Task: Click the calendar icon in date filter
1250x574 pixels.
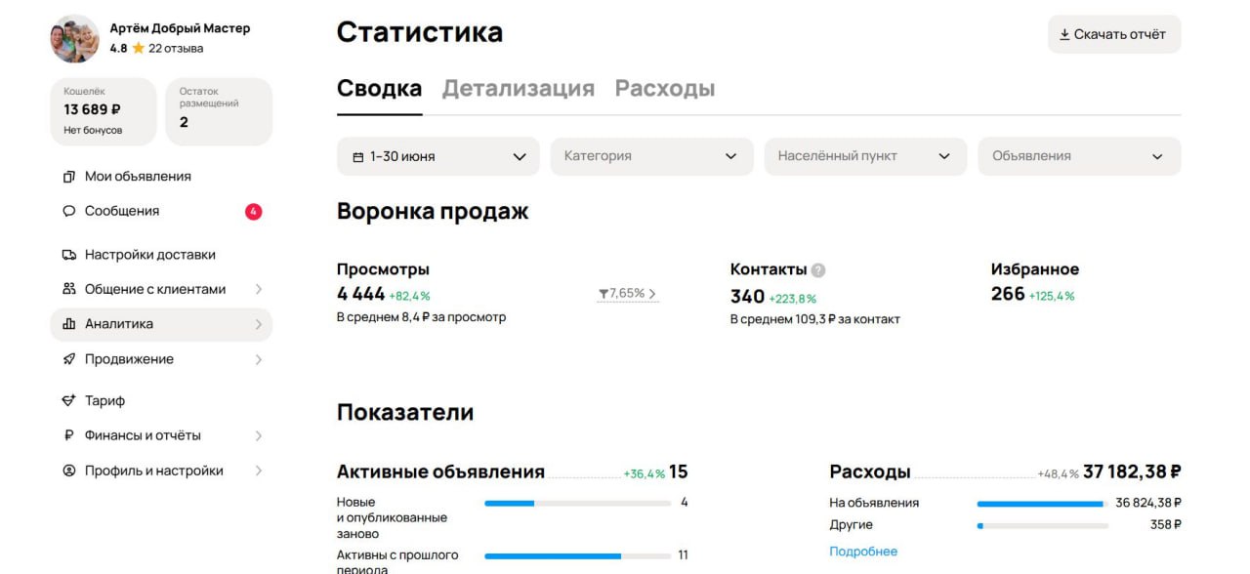Action: (358, 156)
